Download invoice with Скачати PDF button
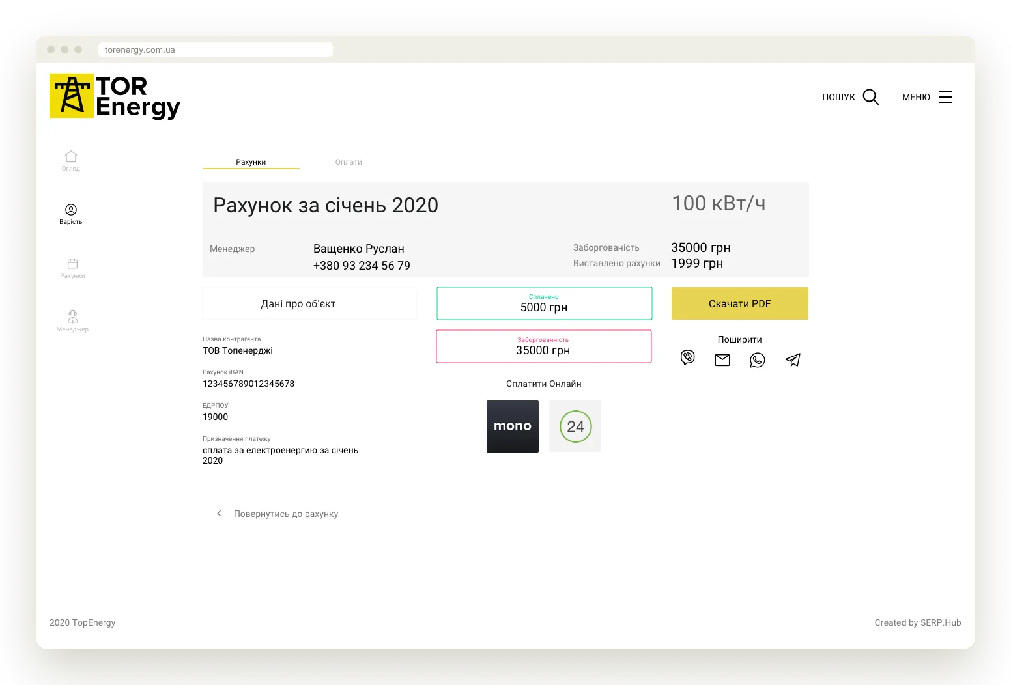The image size is (1011, 685). [740, 303]
